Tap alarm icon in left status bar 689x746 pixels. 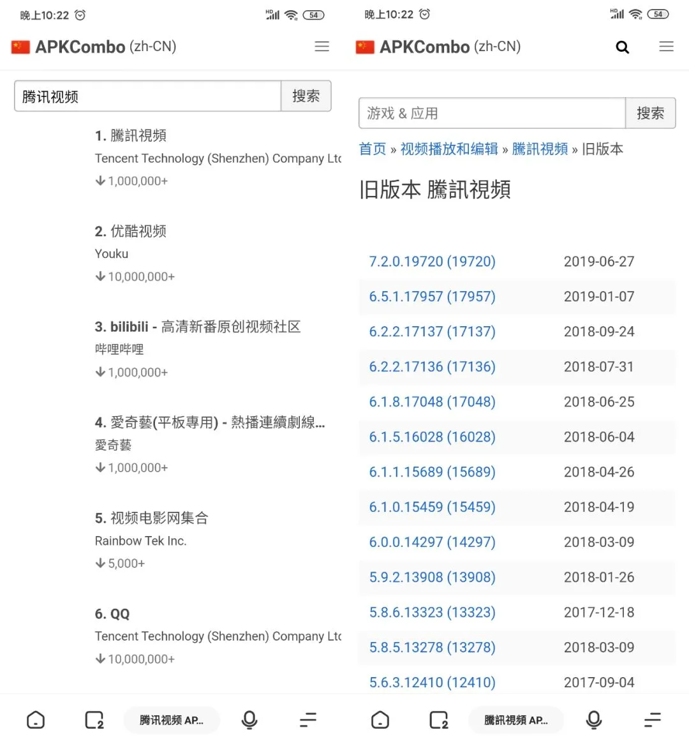(80, 15)
